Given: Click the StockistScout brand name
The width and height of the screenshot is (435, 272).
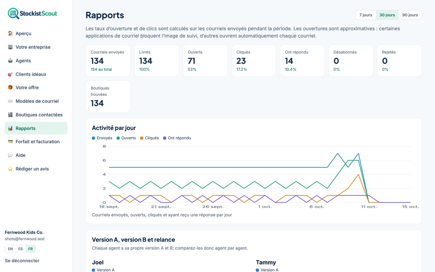Looking at the screenshot, I should tap(38, 14).
